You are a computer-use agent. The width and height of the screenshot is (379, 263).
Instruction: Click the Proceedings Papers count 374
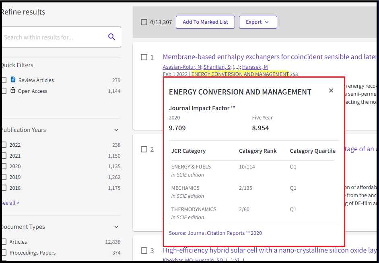(116, 253)
